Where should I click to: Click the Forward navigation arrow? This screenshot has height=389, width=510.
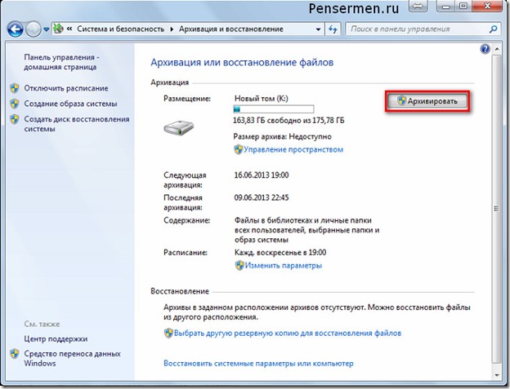34,29
